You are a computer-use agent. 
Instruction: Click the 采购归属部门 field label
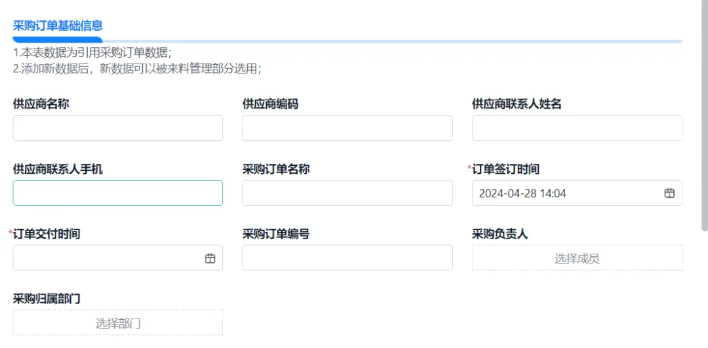[x=47, y=299]
